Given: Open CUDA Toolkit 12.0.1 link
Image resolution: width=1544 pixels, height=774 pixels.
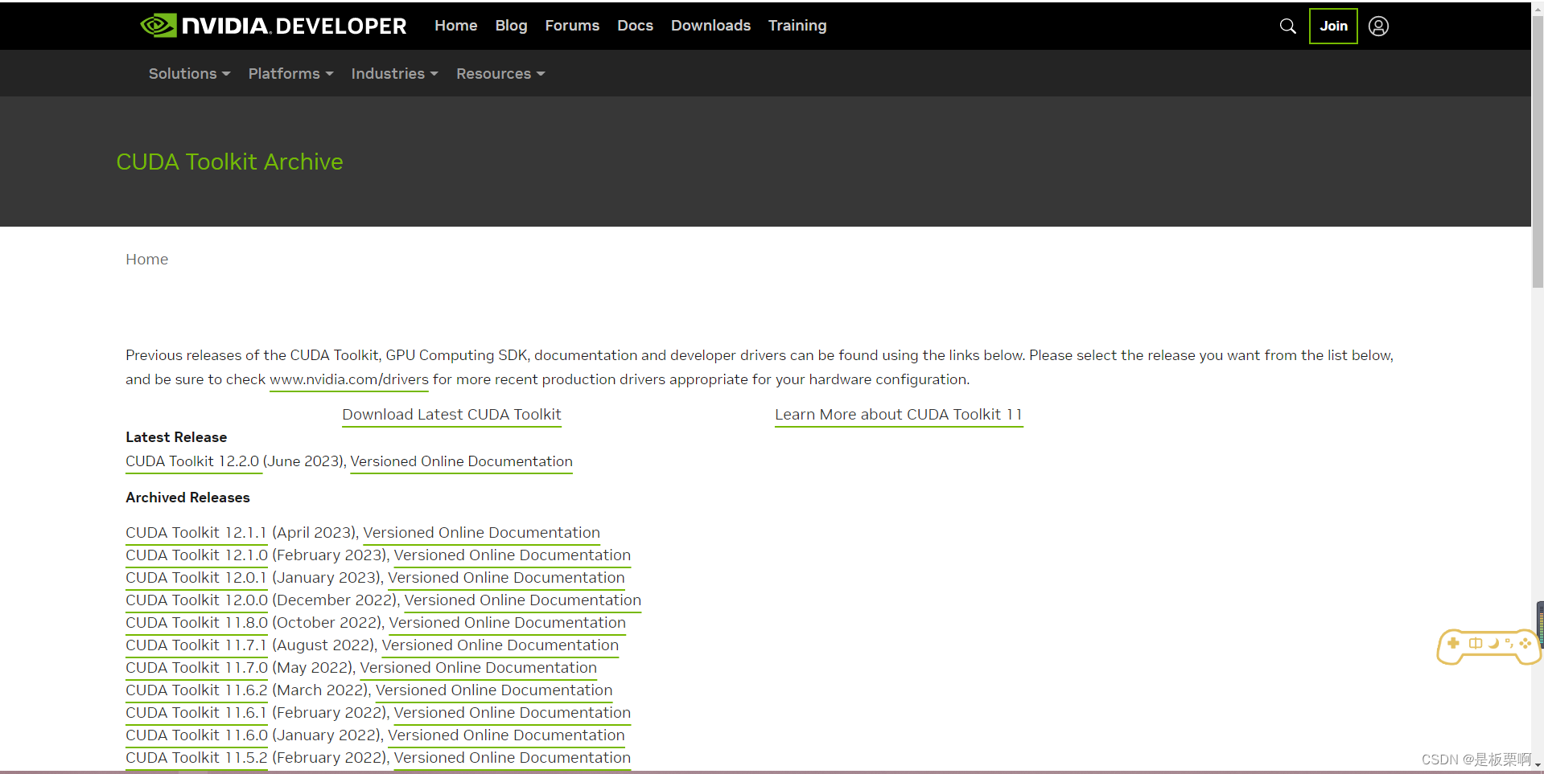Looking at the screenshot, I should click(x=196, y=578).
